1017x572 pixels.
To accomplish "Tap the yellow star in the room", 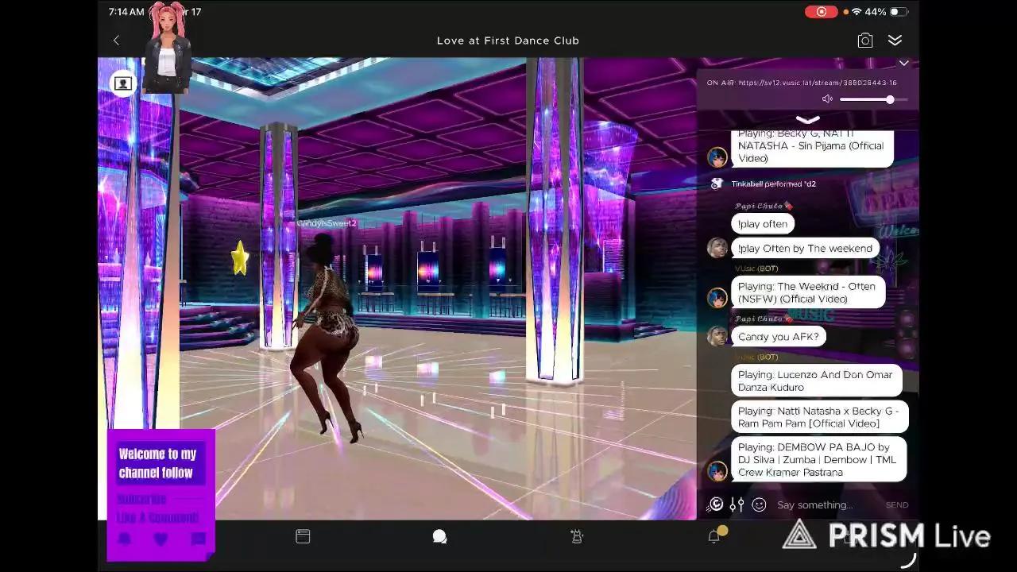I will pos(239,258).
